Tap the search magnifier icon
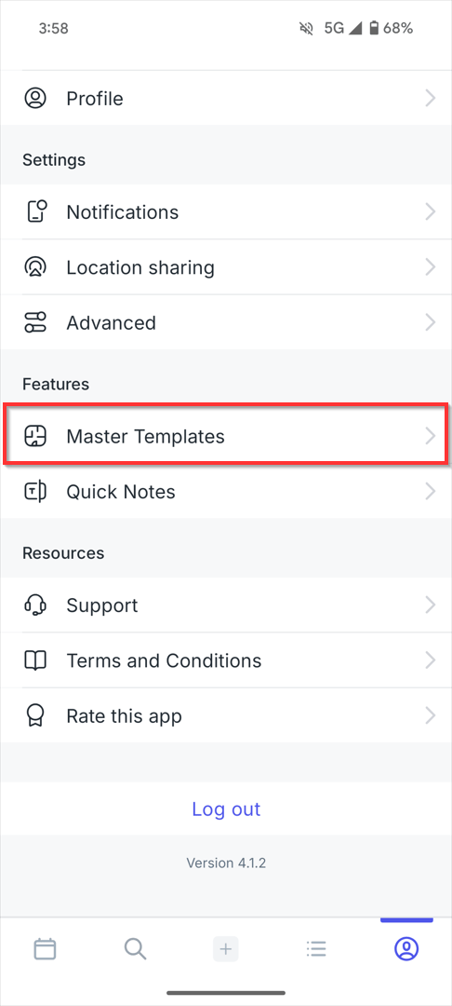Screen dimensions: 452x1006 pos(135,948)
